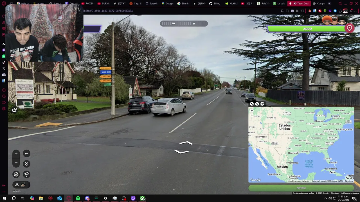360x202 pixels.
Task: Move backward using the lower road chevron
Action: [x=182, y=152]
